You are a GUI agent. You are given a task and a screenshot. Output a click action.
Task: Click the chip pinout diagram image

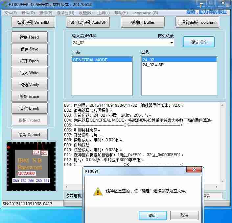tap(31, 166)
